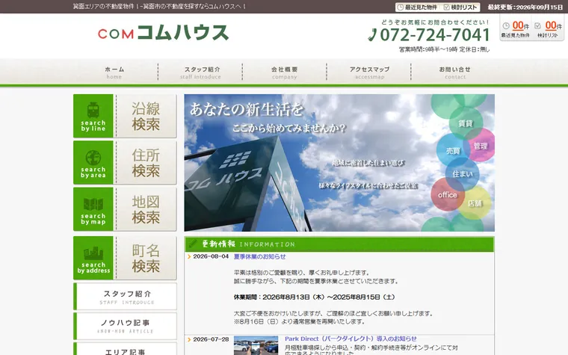Click the 最終更新:2026年09月15日 text
568x355 pixels.
point(525,7)
